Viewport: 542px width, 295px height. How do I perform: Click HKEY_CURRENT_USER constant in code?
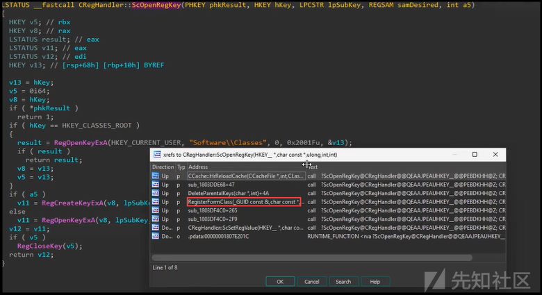(146, 143)
